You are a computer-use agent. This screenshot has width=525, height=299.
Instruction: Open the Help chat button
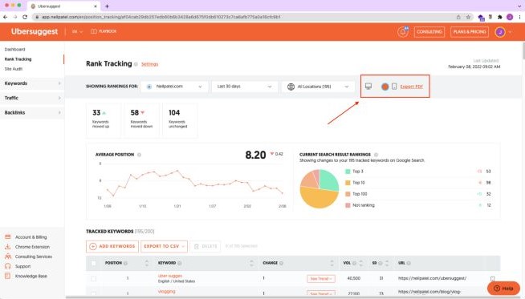(503, 288)
